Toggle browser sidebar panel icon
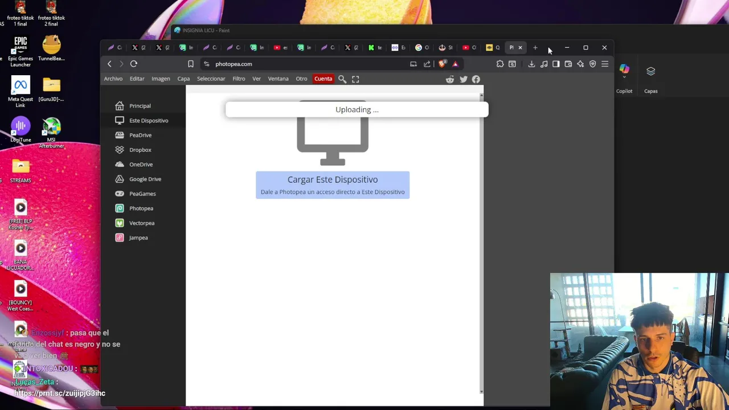Viewport: 729px width, 410px height. pos(556,64)
